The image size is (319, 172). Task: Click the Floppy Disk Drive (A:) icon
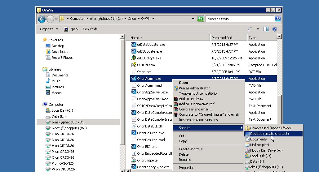click(247, 150)
